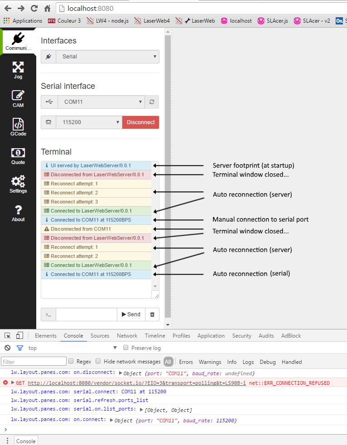
Task: Open the LaserWeb4 bookmark
Action: pyautogui.click(x=152, y=21)
